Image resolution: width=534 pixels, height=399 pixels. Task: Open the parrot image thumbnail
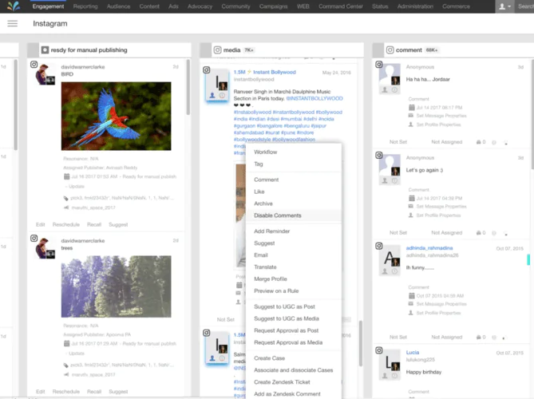[116, 116]
